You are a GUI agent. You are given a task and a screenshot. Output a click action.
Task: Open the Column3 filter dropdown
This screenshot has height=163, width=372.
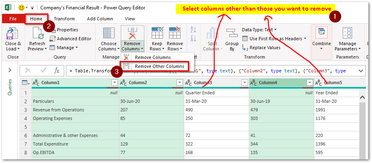245,83
